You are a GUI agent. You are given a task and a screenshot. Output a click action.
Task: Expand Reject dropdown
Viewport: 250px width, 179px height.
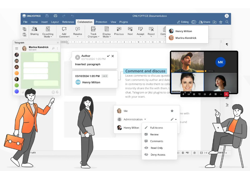click(x=151, y=36)
